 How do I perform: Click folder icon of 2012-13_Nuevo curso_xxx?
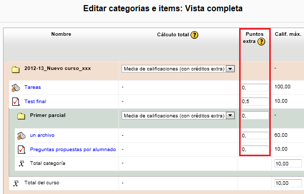click(15, 69)
